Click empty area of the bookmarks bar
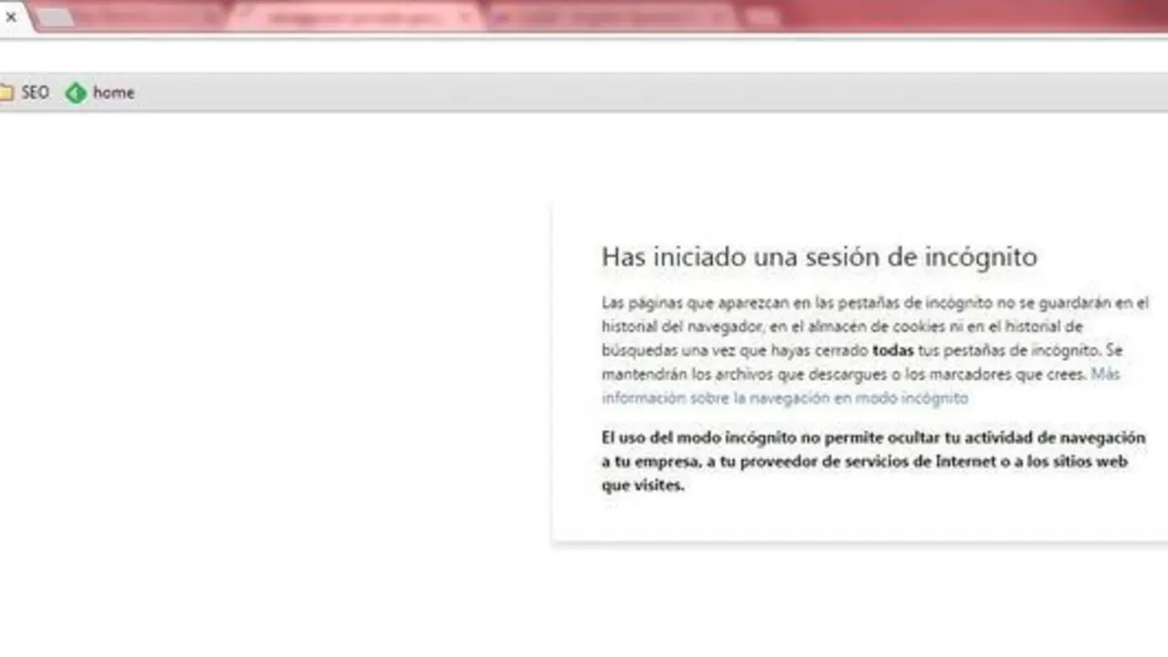The image size is (1168, 657). tap(639, 92)
